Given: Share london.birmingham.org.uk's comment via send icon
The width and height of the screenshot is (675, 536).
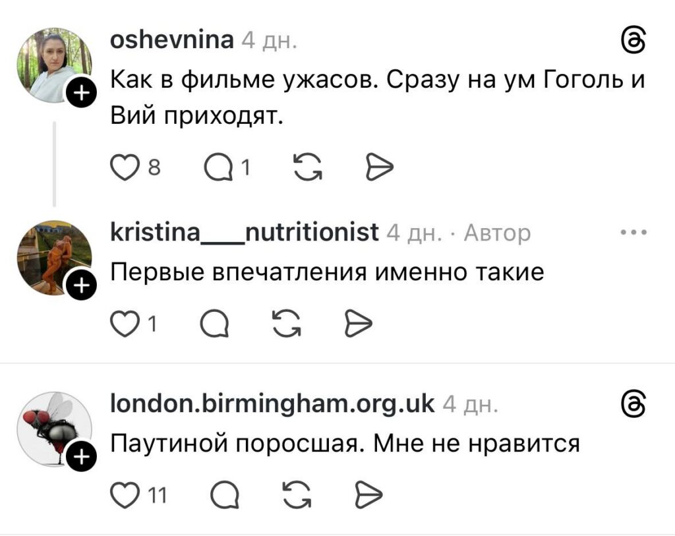Looking at the screenshot, I should tap(368, 492).
